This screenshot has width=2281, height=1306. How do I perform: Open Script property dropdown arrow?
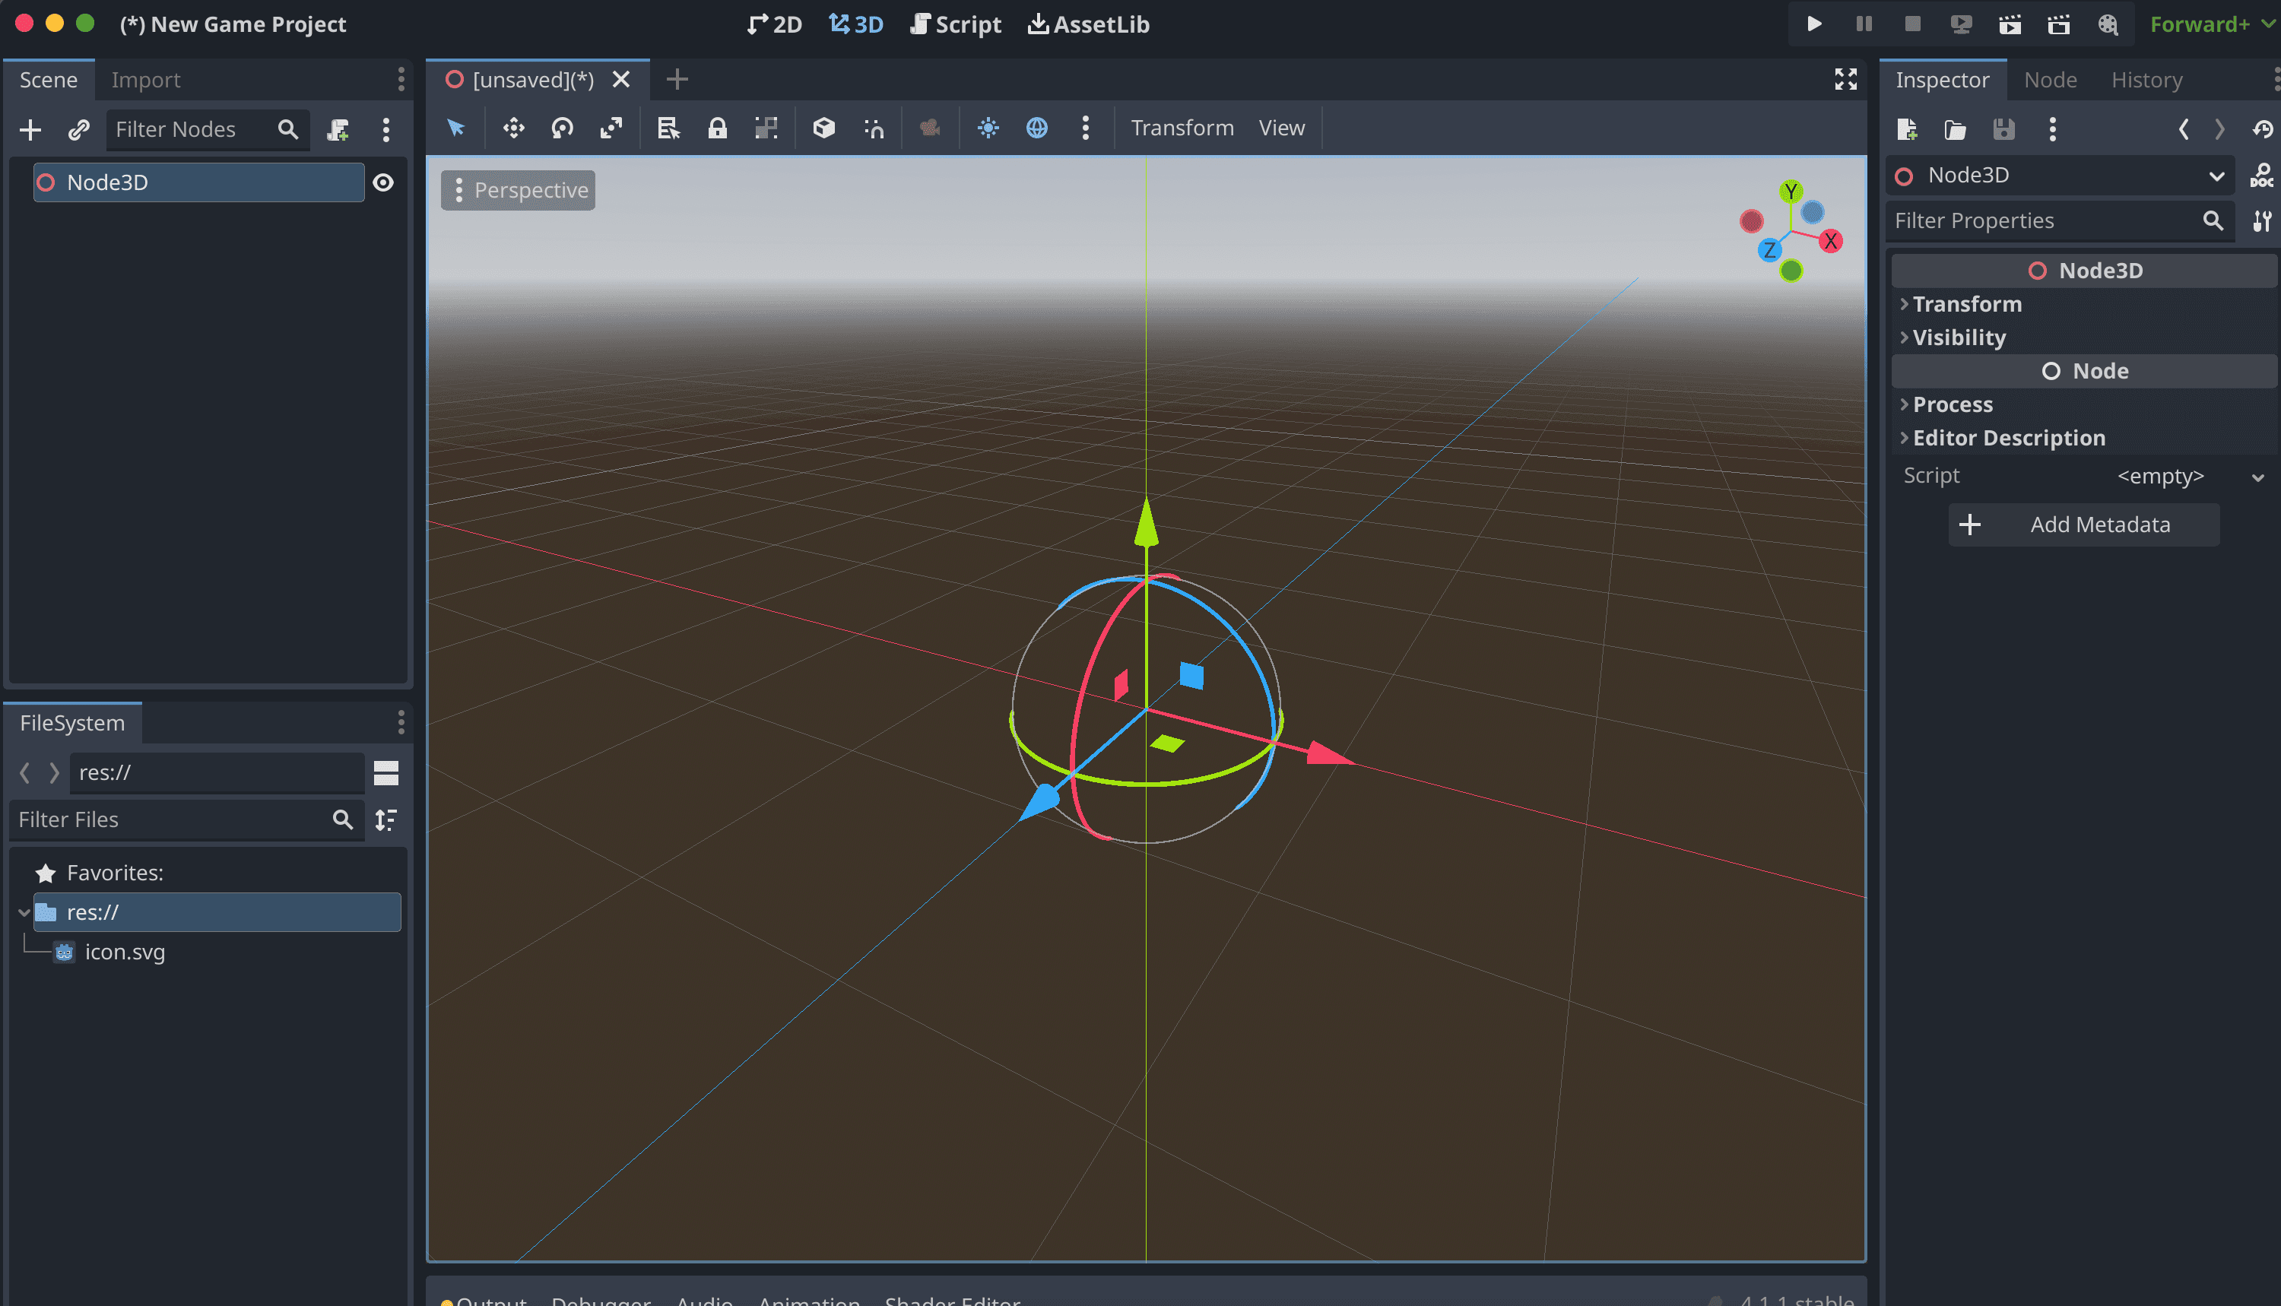tap(2257, 477)
